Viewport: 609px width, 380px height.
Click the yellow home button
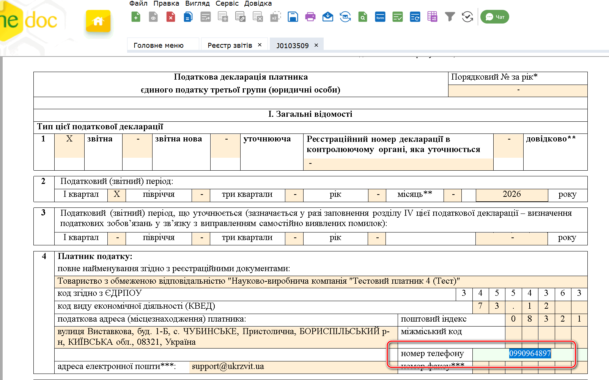(98, 21)
